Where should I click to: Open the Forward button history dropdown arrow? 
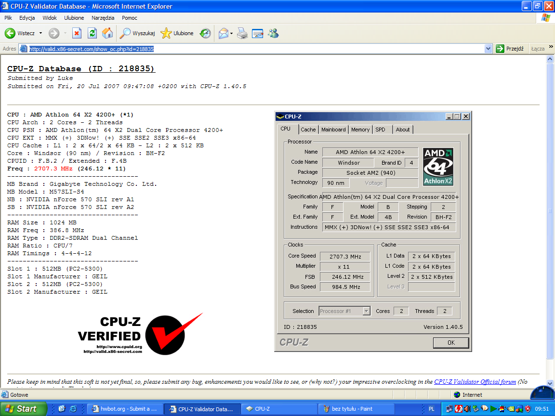pos(65,33)
